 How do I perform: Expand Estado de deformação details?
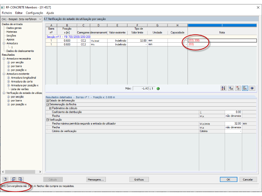coord(48,101)
